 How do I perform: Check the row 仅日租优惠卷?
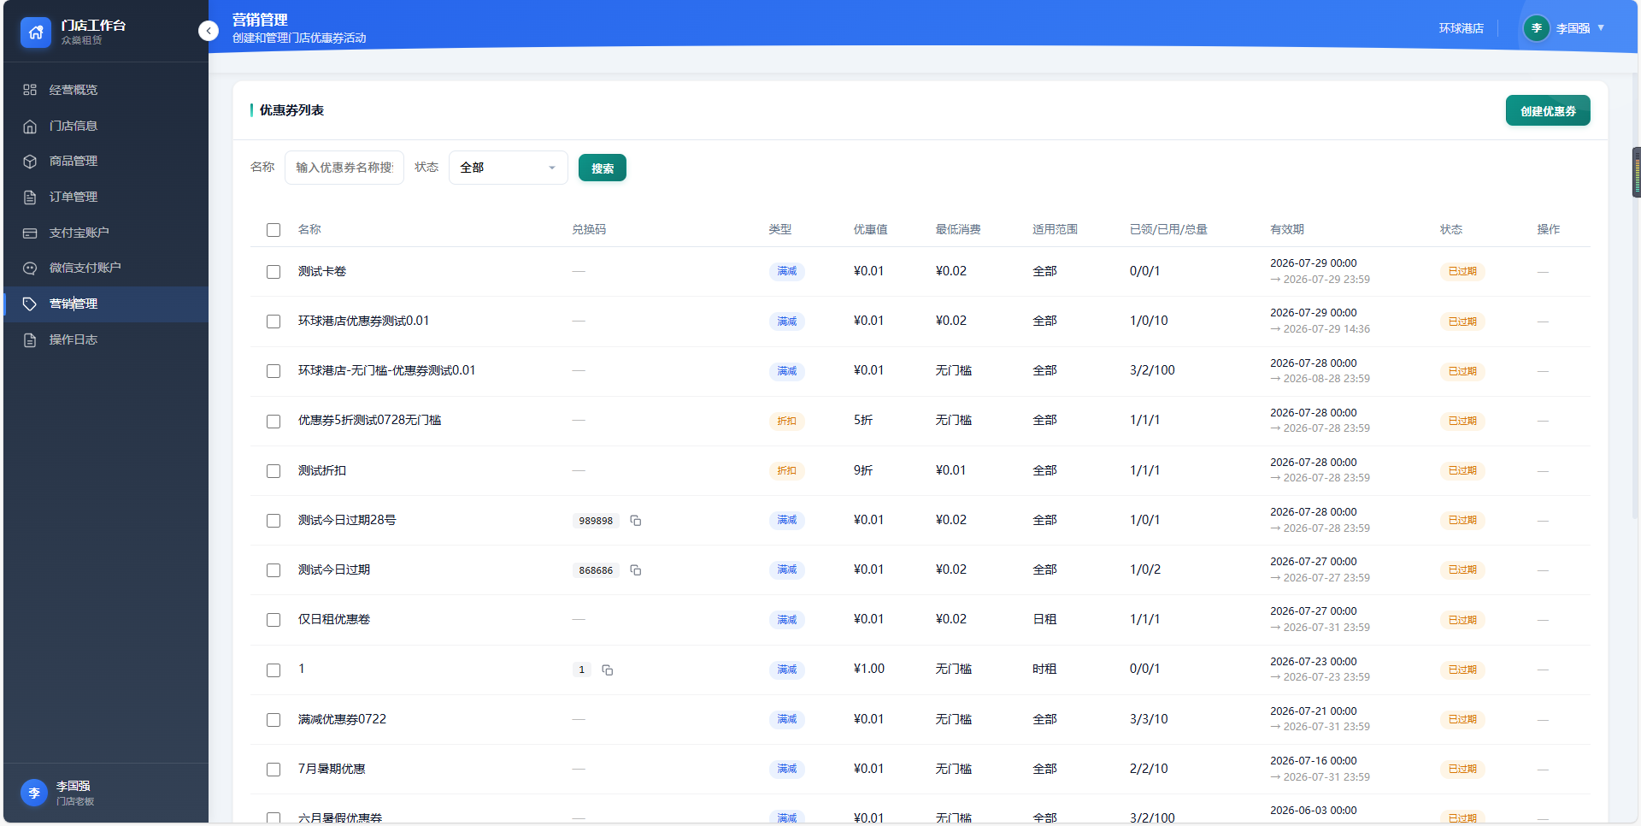tap(273, 620)
